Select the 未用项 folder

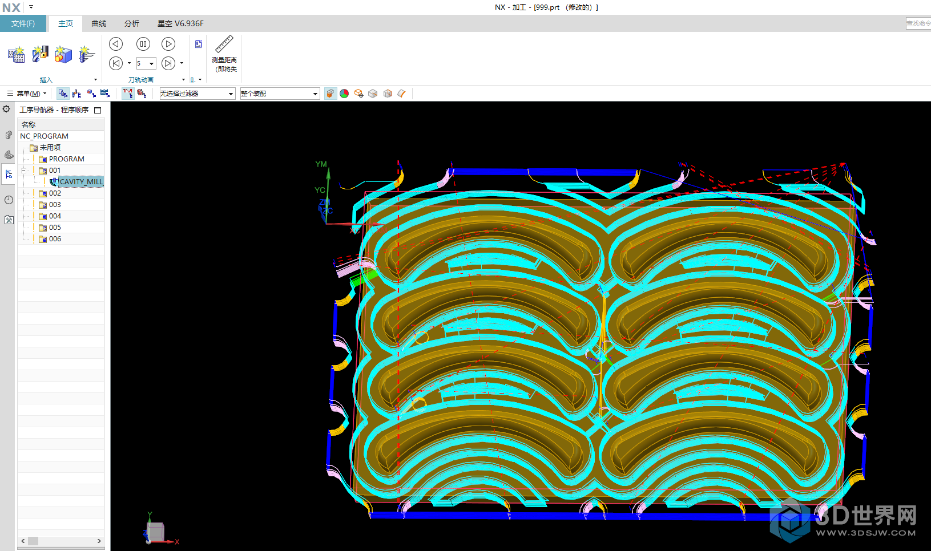pyautogui.click(x=45, y=148)
